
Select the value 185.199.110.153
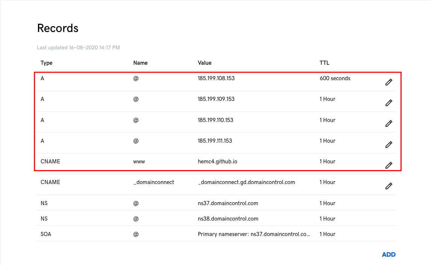coord(216,120)
